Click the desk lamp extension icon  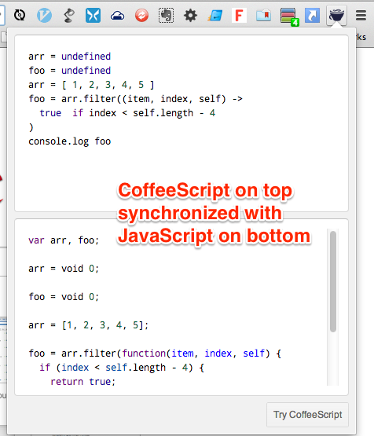[x=68, y=15]
